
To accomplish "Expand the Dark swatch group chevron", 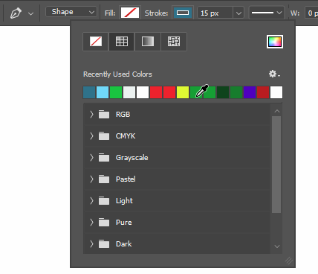I will 91,243.
